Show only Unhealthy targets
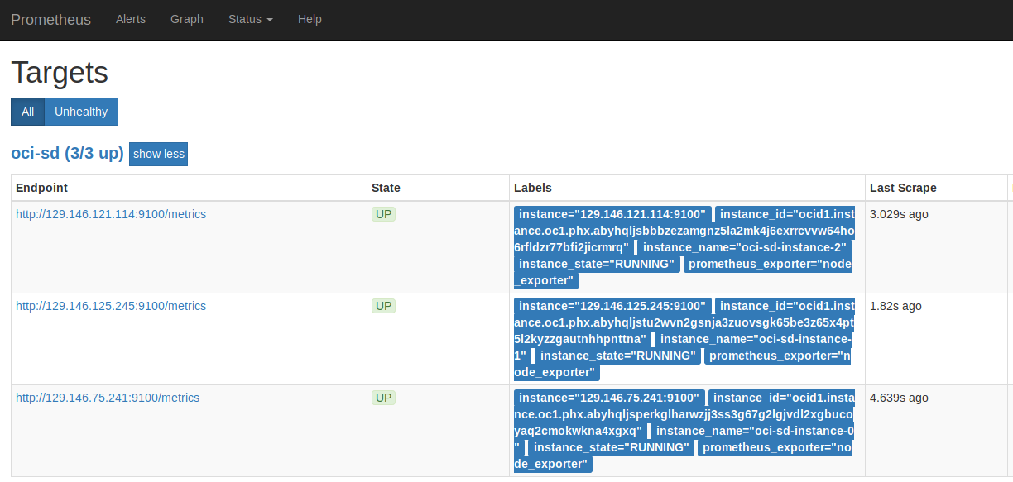1013x482 pixels. coord(81,112)
